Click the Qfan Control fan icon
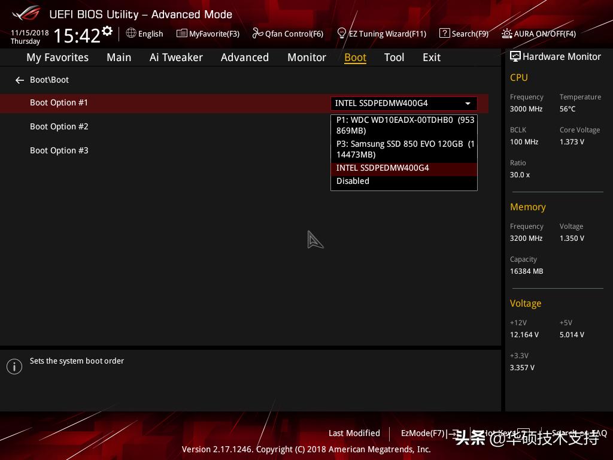The height and width of the screenshot is (460, 613). (257, 34)
